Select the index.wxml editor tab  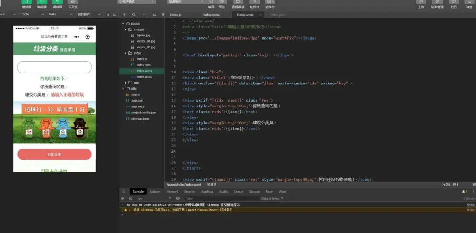pyautogui.click(x=245, y=15)
